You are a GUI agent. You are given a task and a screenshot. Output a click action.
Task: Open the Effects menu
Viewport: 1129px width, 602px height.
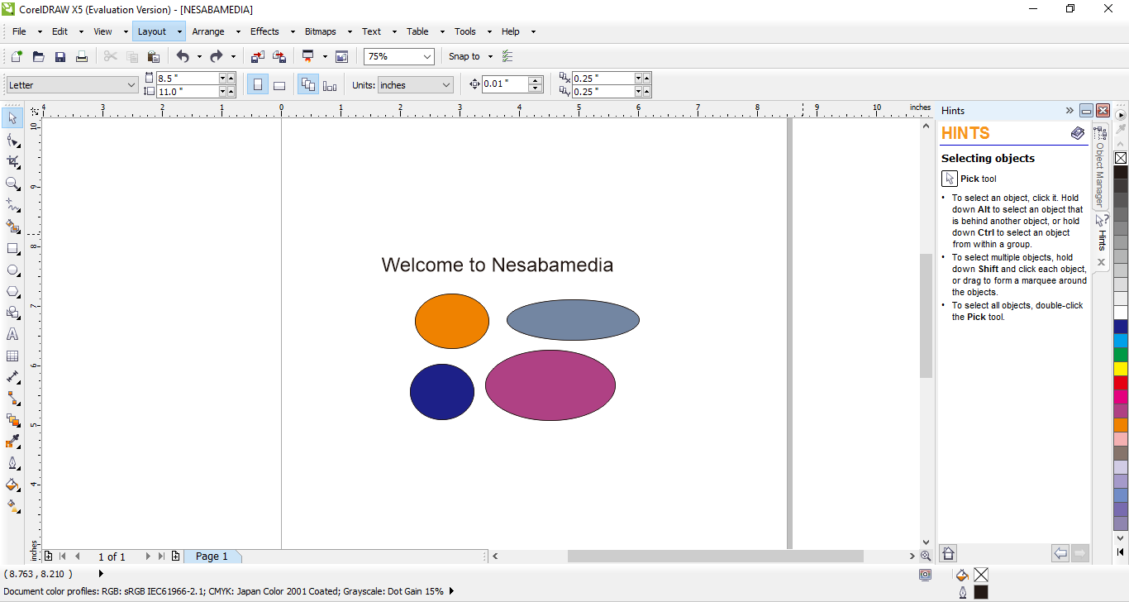tap(264, 31)
